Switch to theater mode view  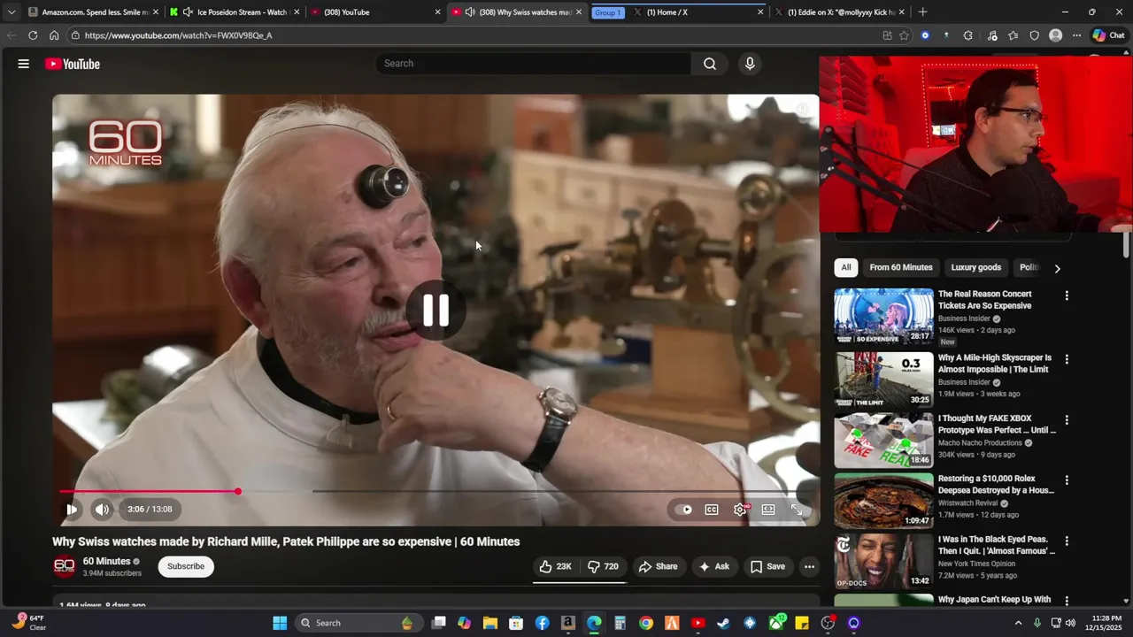768,510
